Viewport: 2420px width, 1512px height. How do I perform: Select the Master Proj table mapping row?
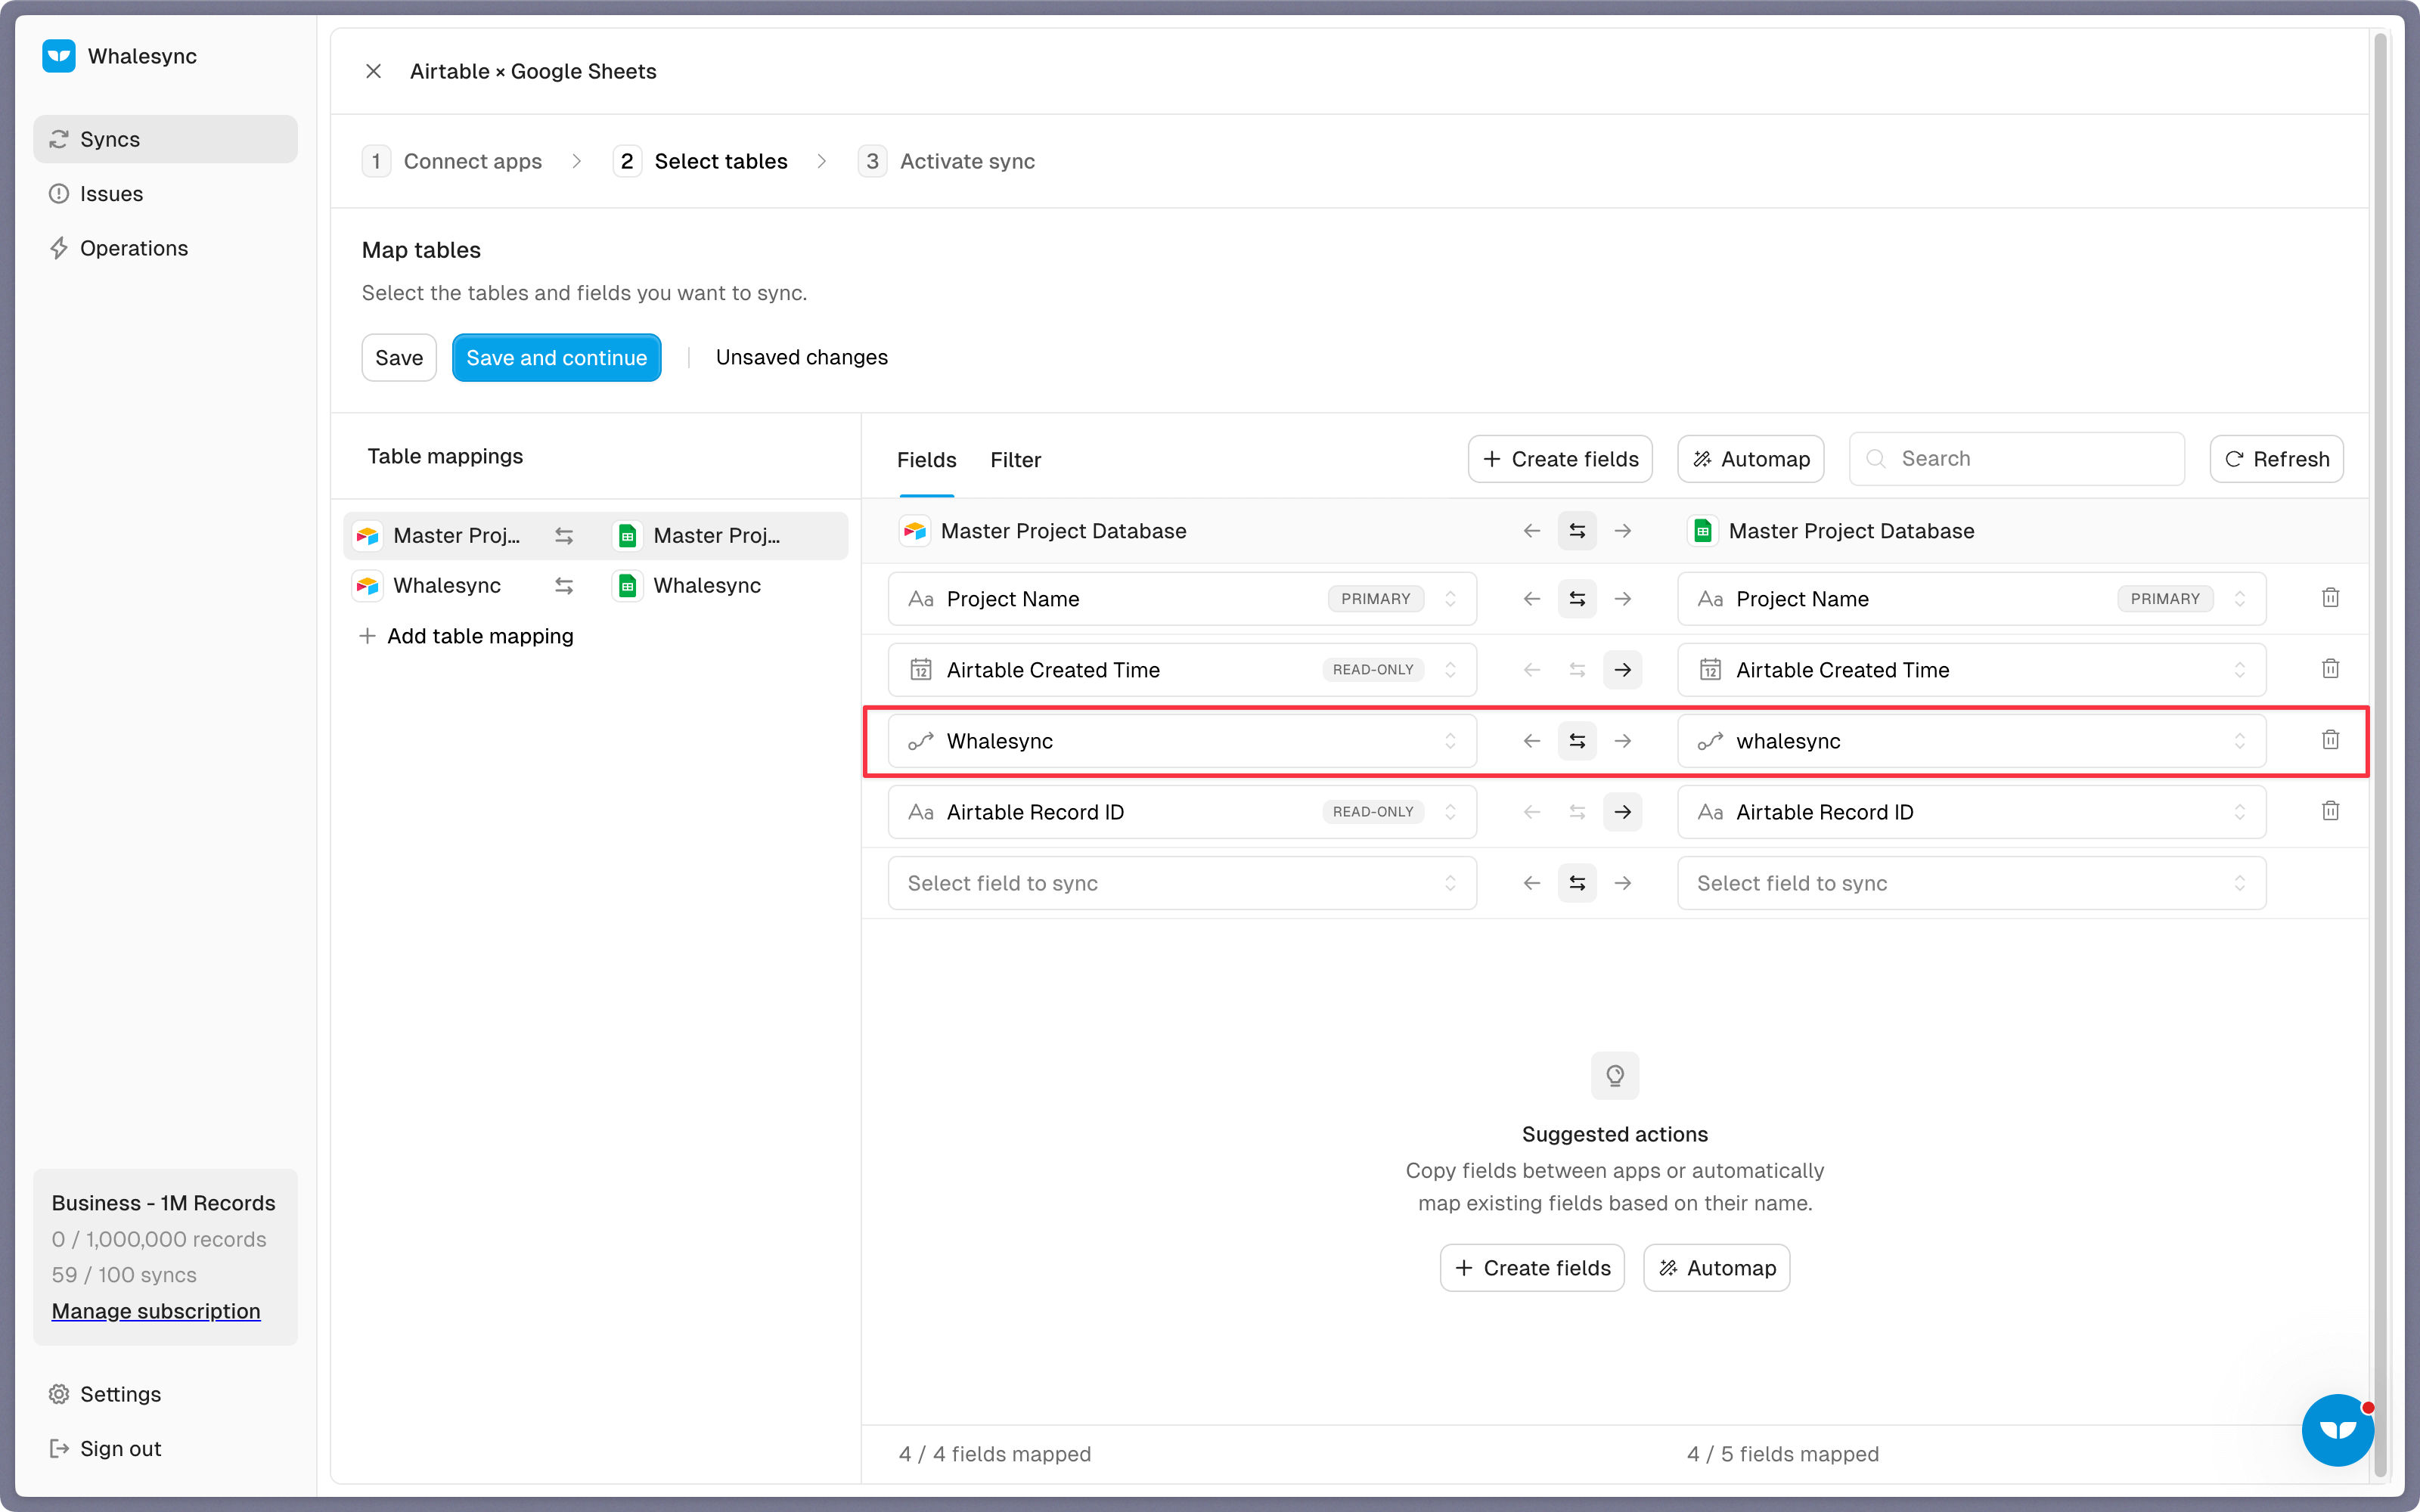(x=595, y=536)
